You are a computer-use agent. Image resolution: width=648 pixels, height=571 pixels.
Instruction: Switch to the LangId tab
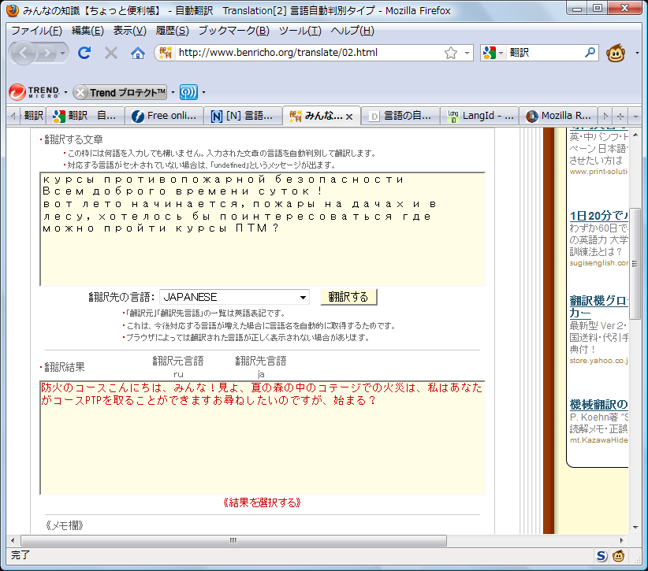[x=480, y=116]
